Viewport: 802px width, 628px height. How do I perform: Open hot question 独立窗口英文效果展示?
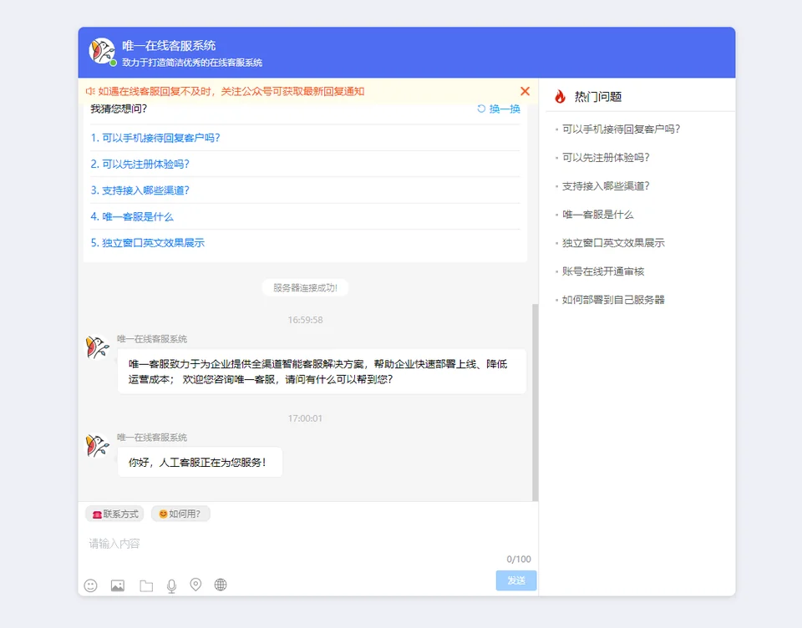point(613,243)
